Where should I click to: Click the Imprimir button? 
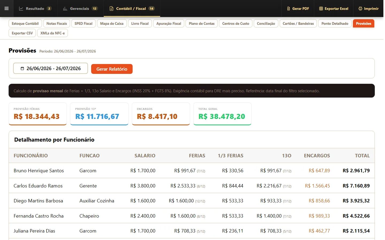(368, 9)
